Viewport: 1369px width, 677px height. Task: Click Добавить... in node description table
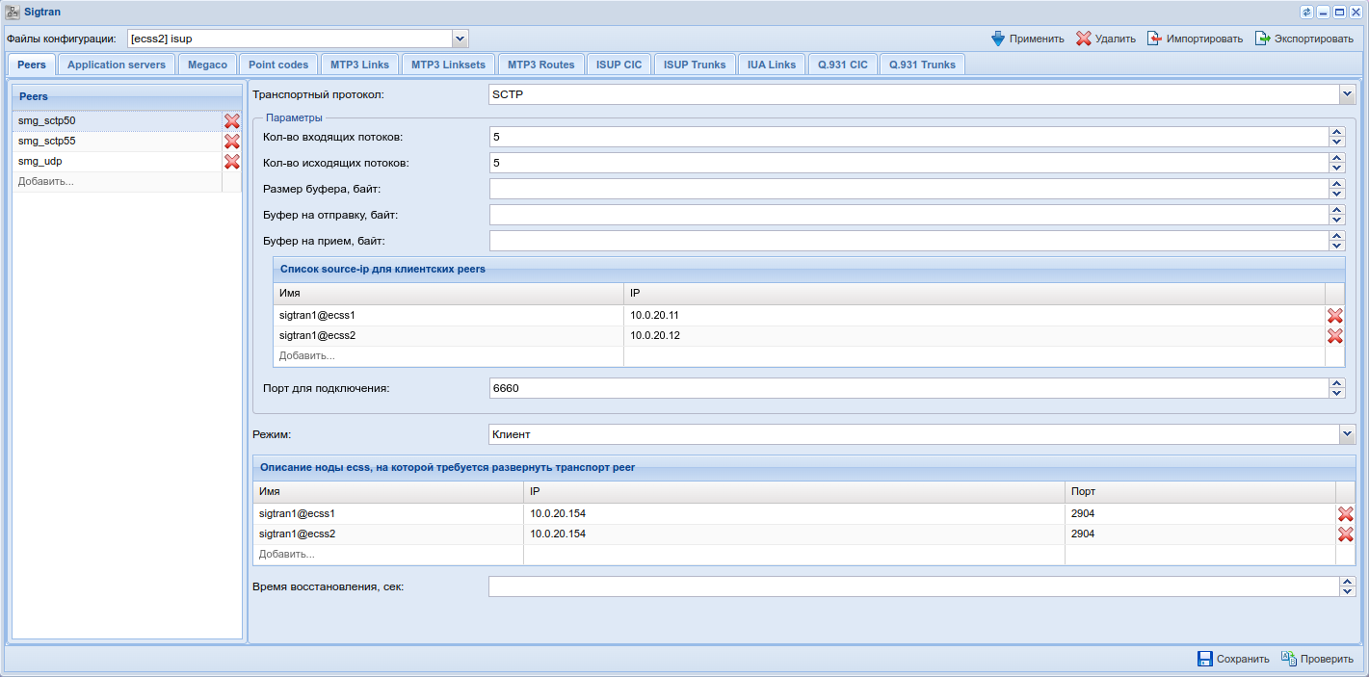[388, 555]
